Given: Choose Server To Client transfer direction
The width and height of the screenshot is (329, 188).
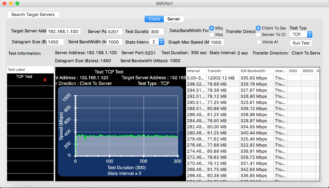Looking at the screenshot, I should [x=258, y=35].
